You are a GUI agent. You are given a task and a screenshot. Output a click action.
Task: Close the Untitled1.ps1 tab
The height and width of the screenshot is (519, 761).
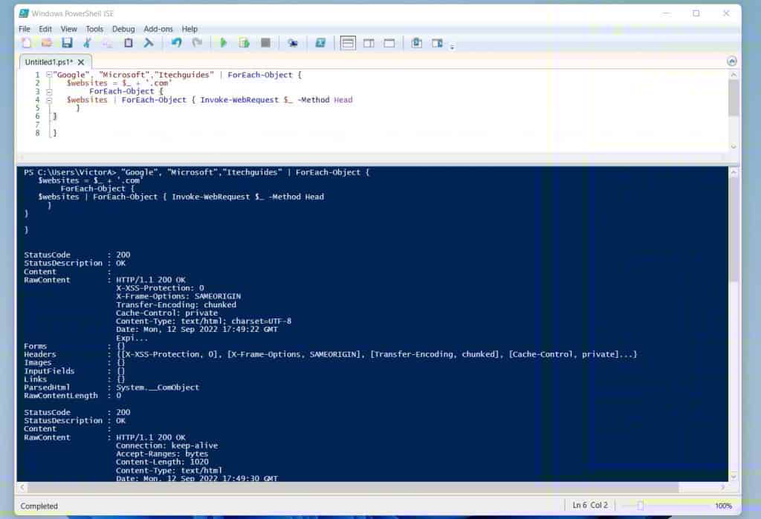(81, 62)
